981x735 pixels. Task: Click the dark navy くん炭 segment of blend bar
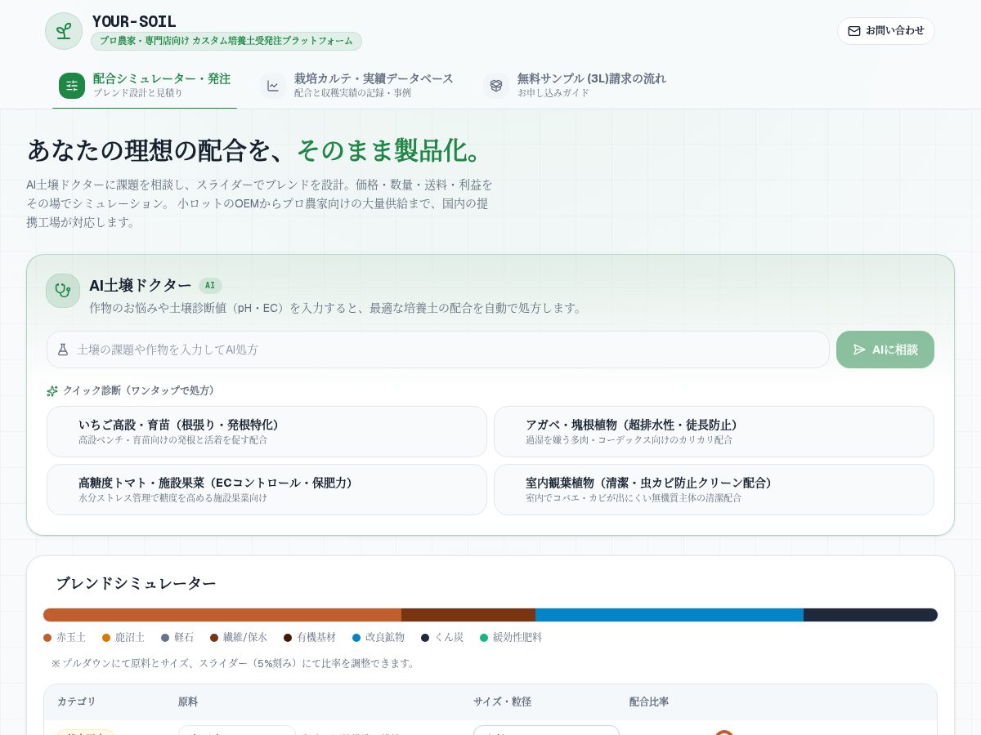coord(871,615)
